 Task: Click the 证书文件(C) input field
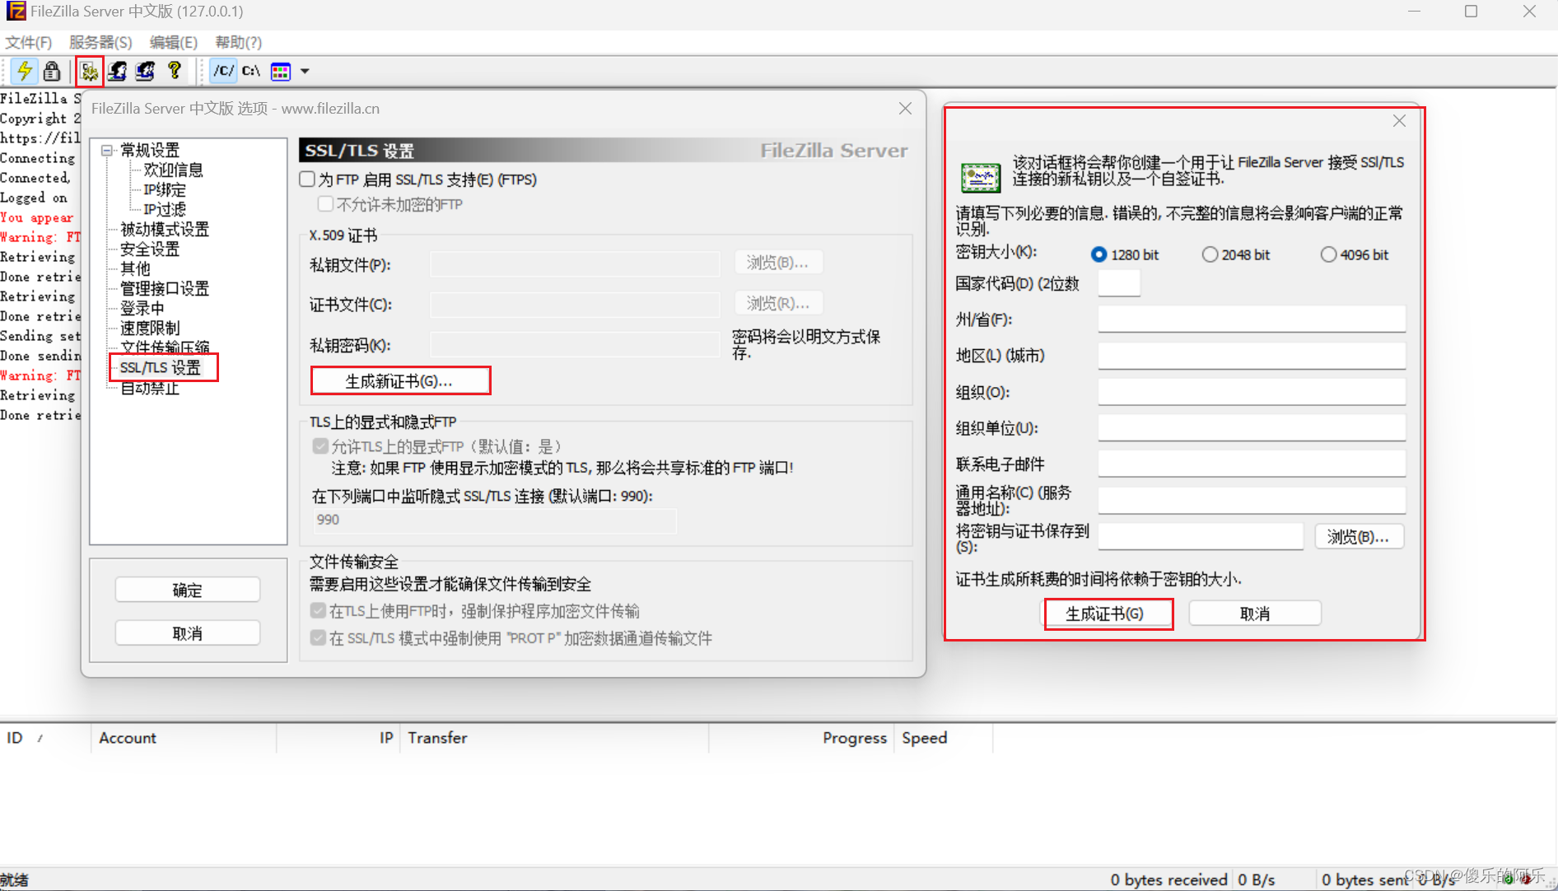(x=576, y=304)
